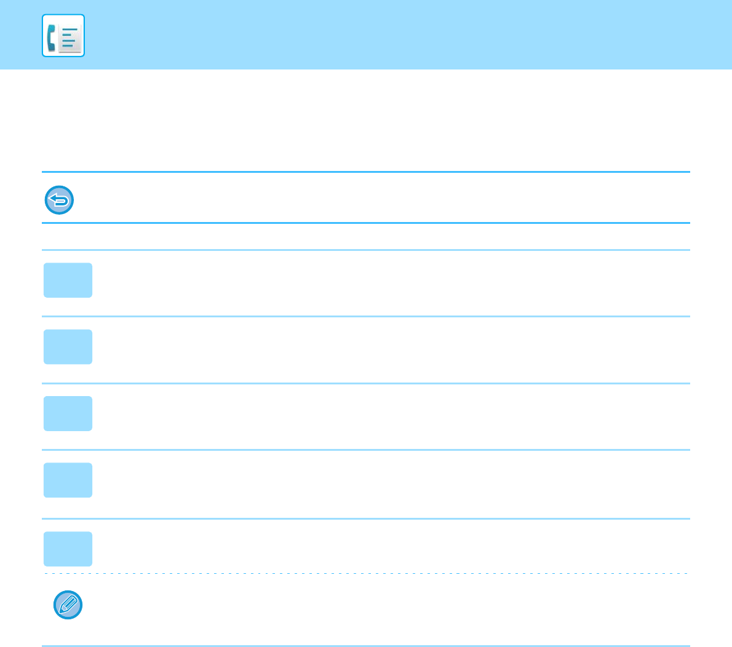Image resolution: width=732 pixels, height=647 pixels.
Task: Select the first blue step square
Action: [68, 280]
